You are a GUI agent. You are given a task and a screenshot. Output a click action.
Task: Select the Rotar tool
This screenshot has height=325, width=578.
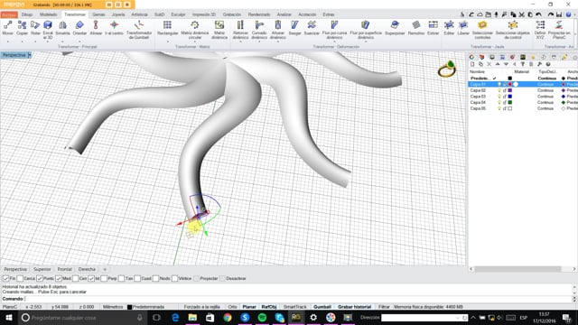point(35,28)
